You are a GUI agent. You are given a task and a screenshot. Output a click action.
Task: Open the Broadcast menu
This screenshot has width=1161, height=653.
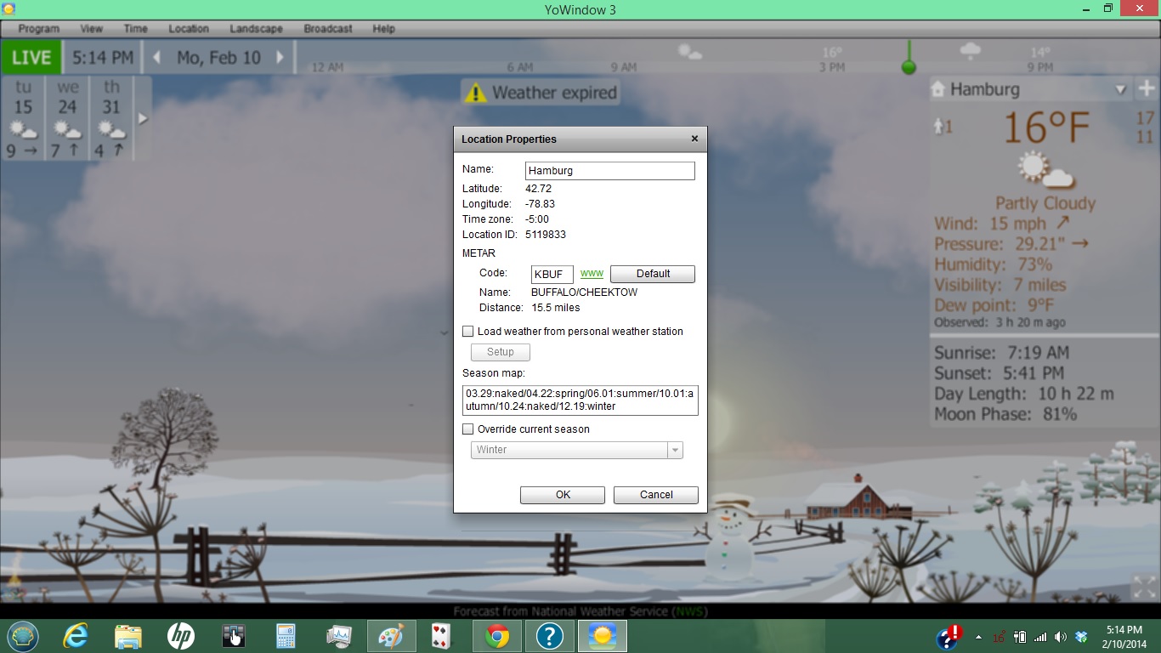coord(328,28)
